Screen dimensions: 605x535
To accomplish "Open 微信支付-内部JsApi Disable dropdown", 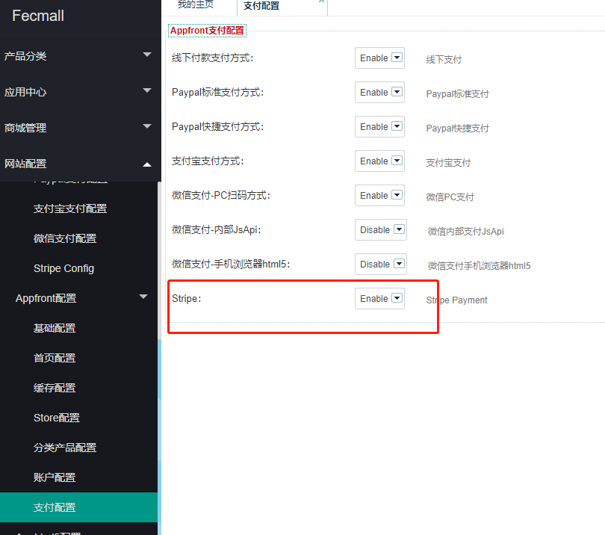I will (x=381, y=229).
